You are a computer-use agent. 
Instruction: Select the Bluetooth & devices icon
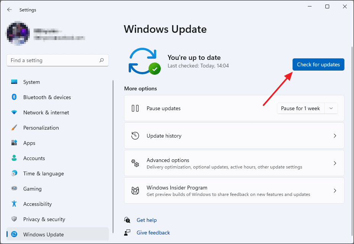pos(14,97)
